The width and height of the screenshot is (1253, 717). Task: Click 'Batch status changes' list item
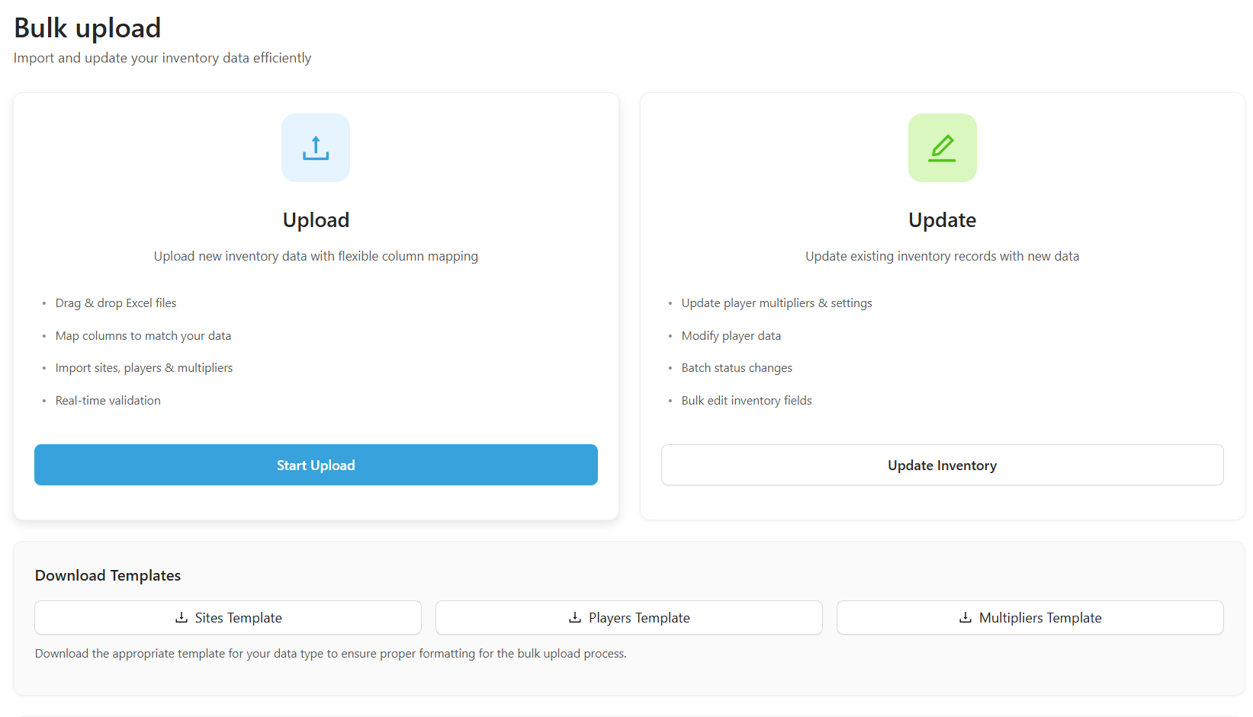pyautogui.click(x=737, y=368)
